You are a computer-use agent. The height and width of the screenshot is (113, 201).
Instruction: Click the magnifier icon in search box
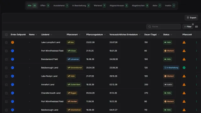pyautogui.click(x=149, y=26)
